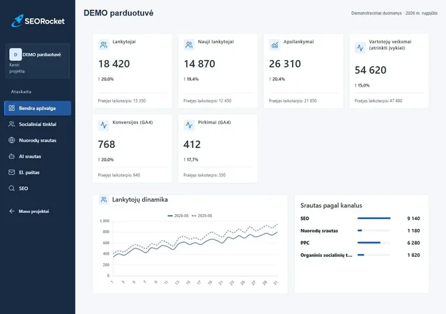Click the Lankytojai value 18 420
The image size is (446, 314).
point(114,63)
